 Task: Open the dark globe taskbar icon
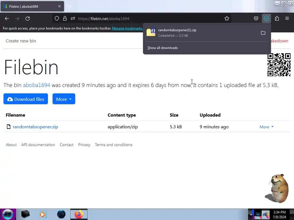point(61,214)
